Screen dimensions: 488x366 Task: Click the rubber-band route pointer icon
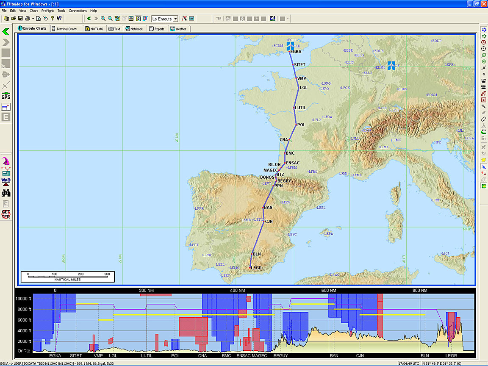tap(185, 19)
